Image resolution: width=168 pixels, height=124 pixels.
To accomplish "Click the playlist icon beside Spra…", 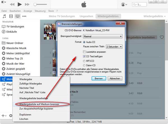I will 4,94.
